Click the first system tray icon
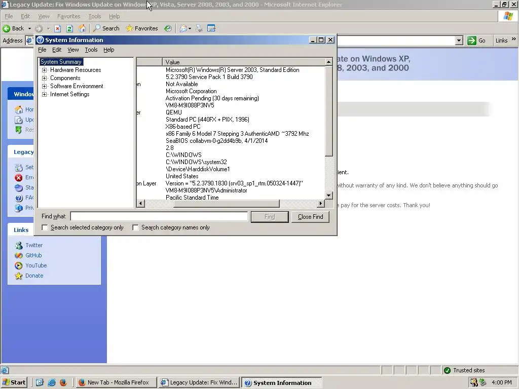Image resolution: width=519 pixels, height=389 pixels. coord(474,383)
